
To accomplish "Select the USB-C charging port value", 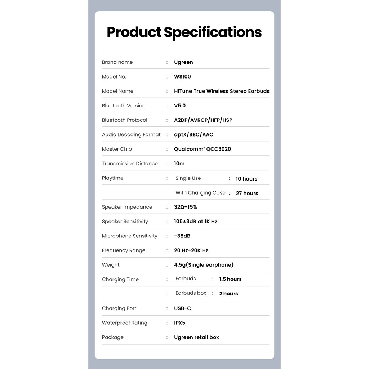I will [x=182, y=308].
